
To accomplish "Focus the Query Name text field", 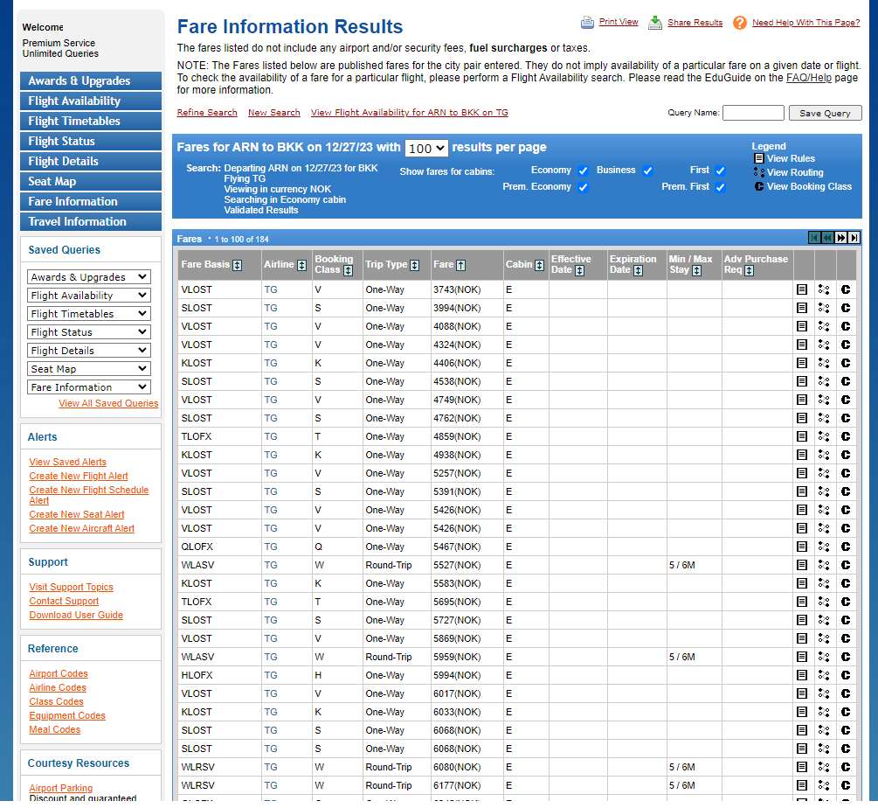I will (x=753, y=113).
